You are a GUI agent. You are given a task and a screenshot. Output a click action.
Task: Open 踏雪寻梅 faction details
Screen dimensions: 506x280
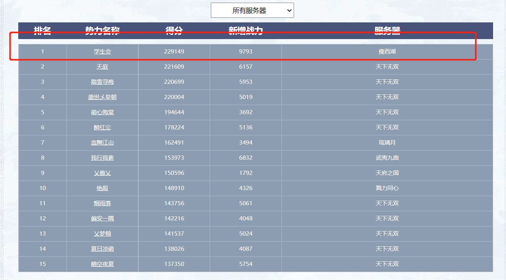[x=102, y=82]
